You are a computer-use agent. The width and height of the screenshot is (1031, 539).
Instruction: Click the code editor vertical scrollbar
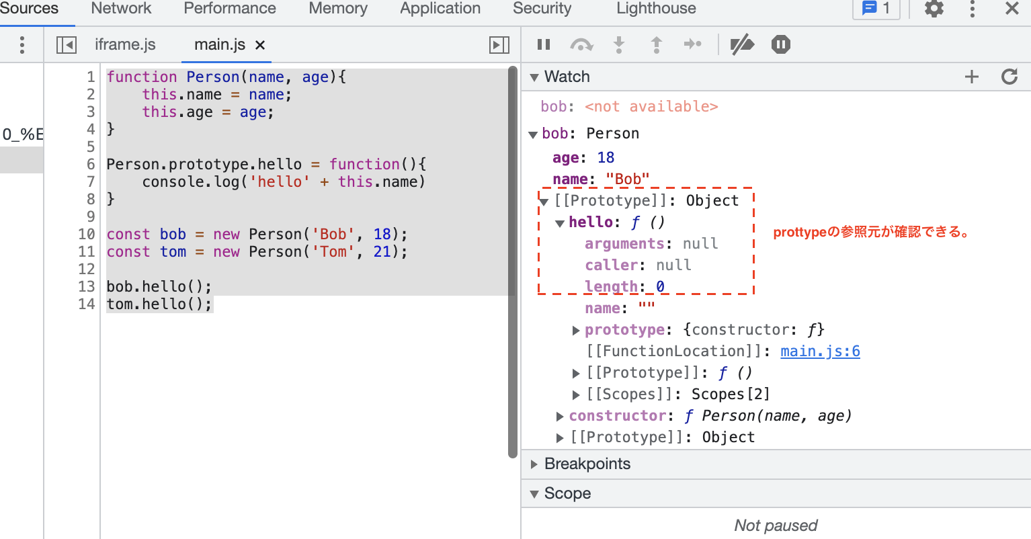[513, 262]
